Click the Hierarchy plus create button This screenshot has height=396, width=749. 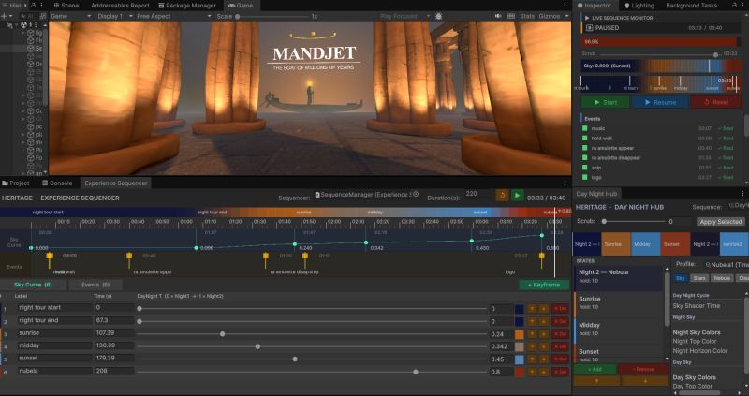pos(4,16)
